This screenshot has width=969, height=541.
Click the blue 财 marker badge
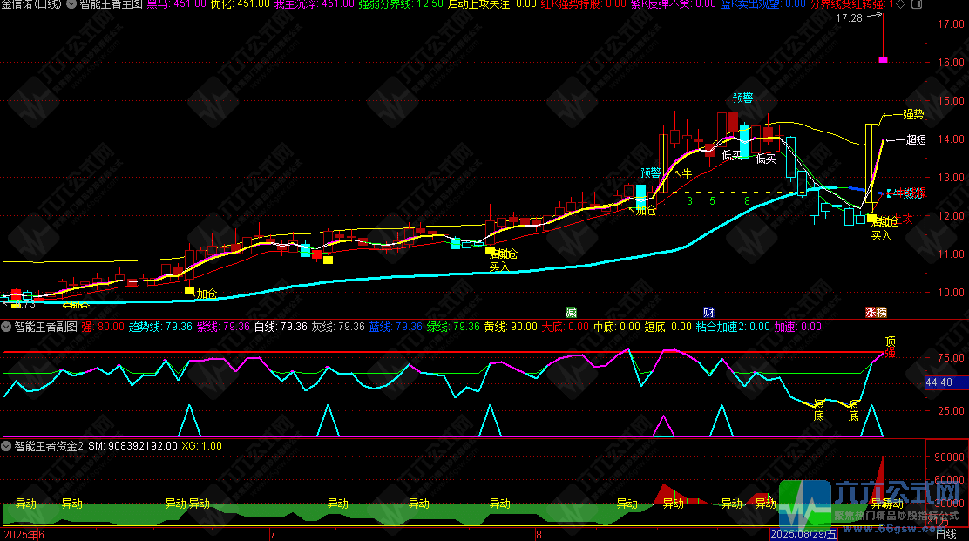708,313
